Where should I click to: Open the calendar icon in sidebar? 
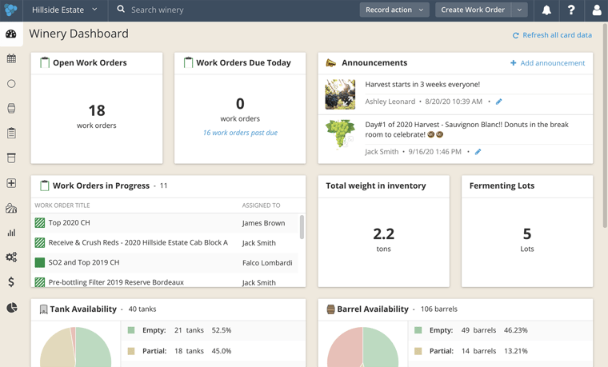[x=11, y=58]
